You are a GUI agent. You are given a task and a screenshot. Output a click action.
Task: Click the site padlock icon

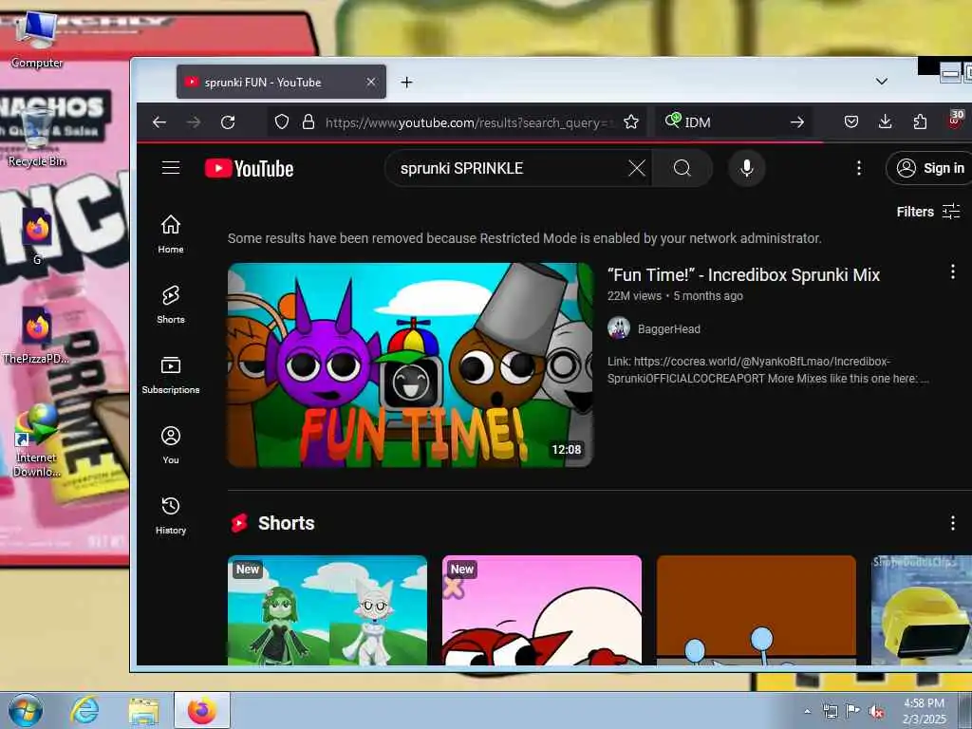point(308,122)
